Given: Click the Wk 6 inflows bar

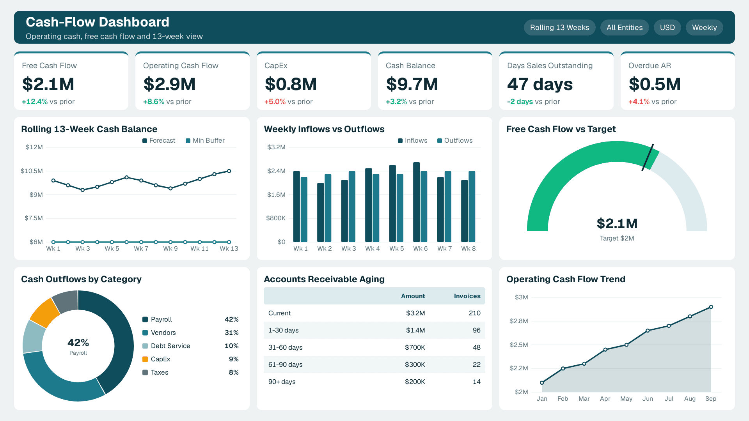Looking at the screenshot, I should click(417, 202).
